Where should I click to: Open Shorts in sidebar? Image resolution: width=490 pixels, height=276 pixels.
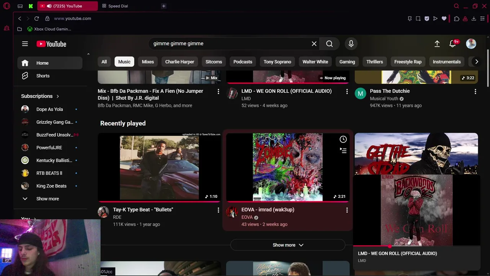click(x=50, y=76)
